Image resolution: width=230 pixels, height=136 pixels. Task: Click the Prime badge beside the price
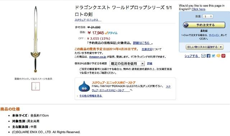(x=111, y=33)
